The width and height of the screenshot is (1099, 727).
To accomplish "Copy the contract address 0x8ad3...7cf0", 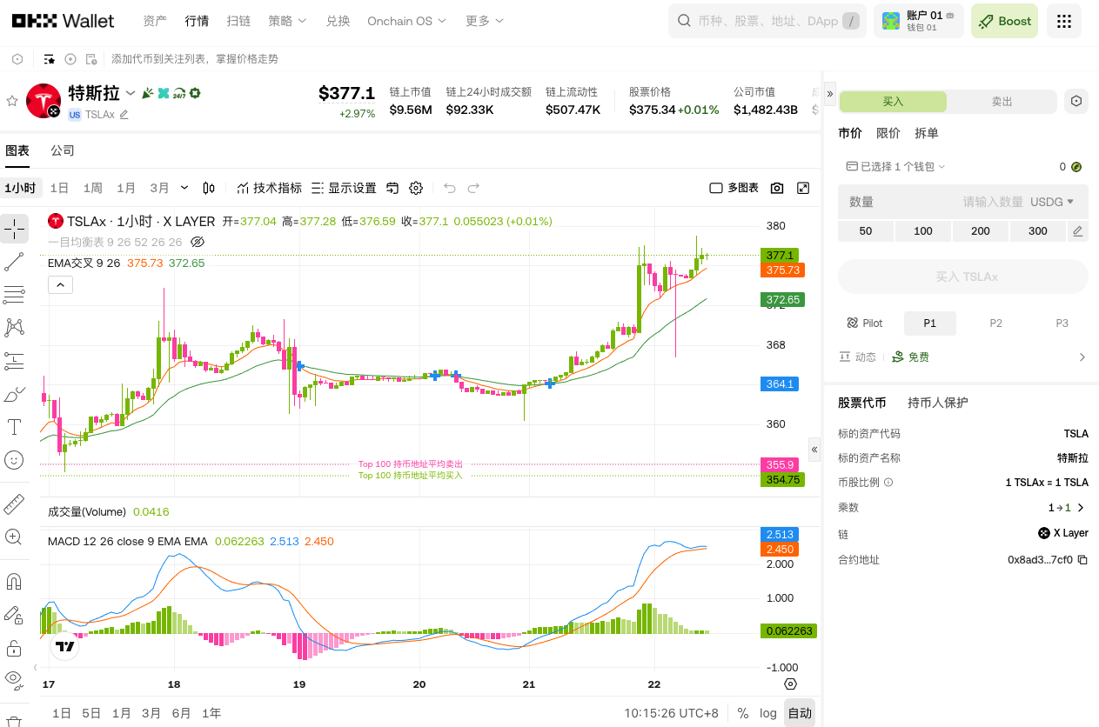I will 1083,560.
